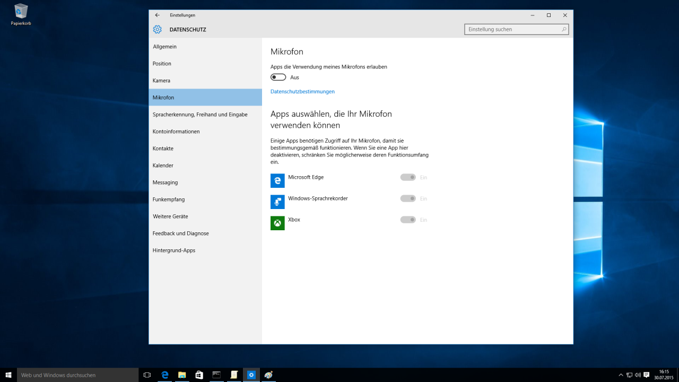This screenshot has width=679, height=382.
Task: Toggle microphone access switch Aus
Action: 278,77
